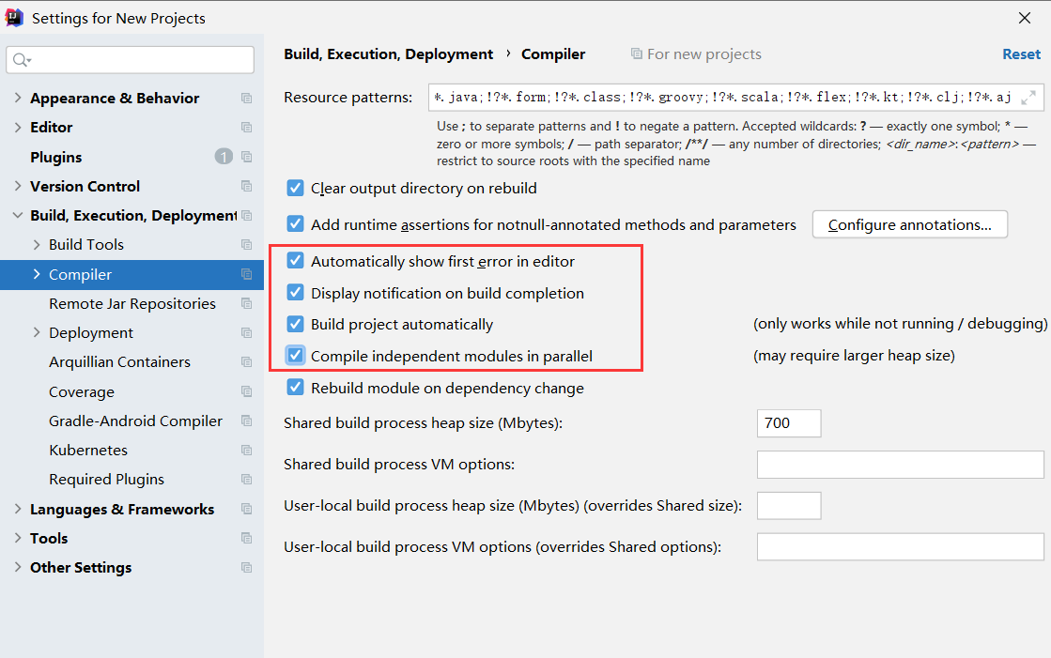The width and height of the screenshot is (1051, 658).
Task: Select the Gradle-Android Compiler page
Action: pyautogui.click(x=135, y=421)
